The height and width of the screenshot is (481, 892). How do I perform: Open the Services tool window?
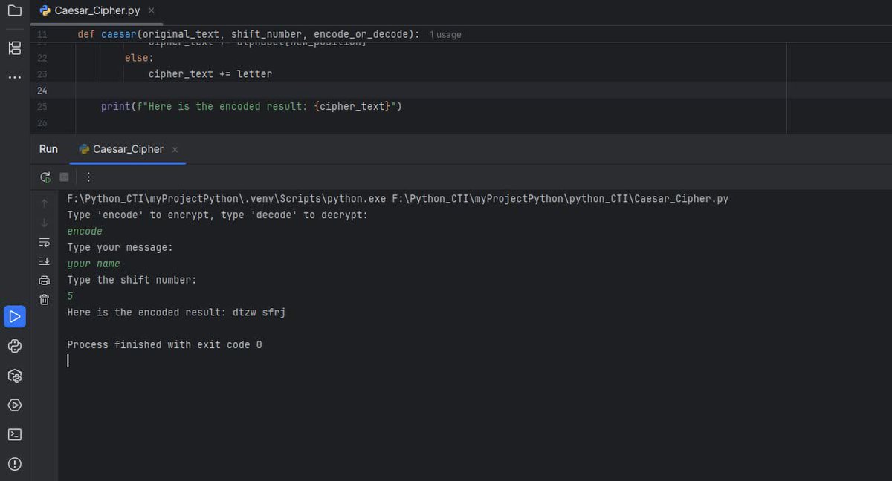pos(14,405)
